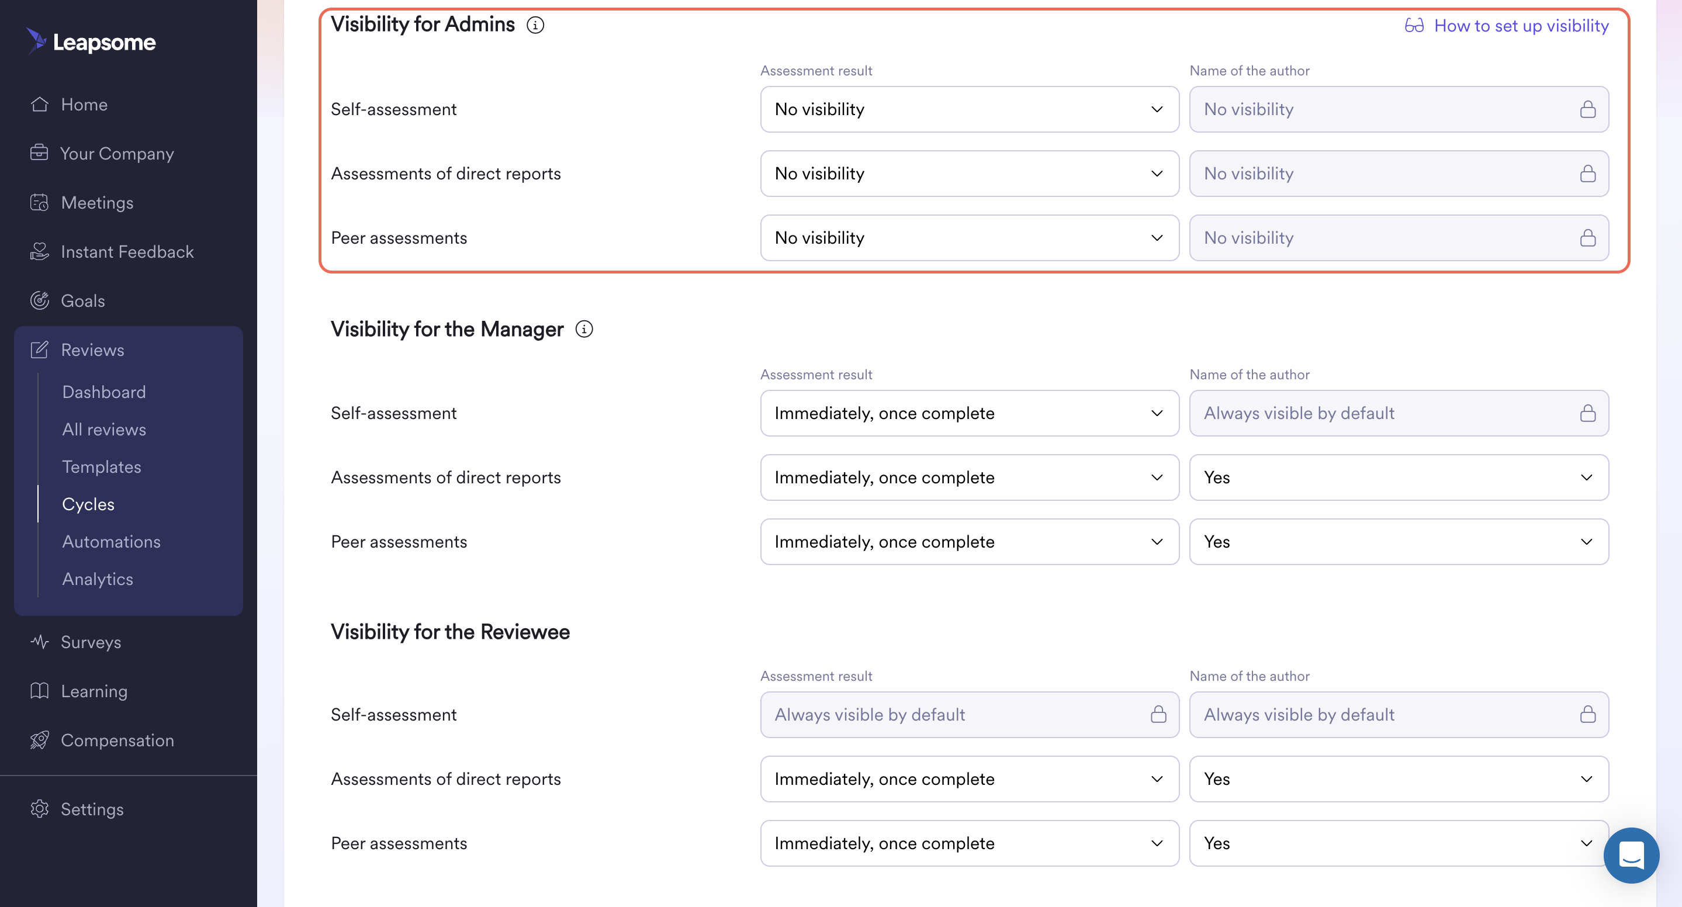The image size is (1682, 907).
Task: Click the Learning book icon
Action: coord(40,690)
